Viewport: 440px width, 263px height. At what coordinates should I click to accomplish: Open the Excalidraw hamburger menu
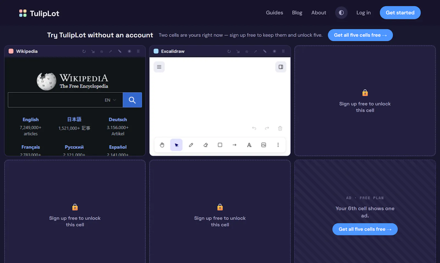[x=159, y=67]
